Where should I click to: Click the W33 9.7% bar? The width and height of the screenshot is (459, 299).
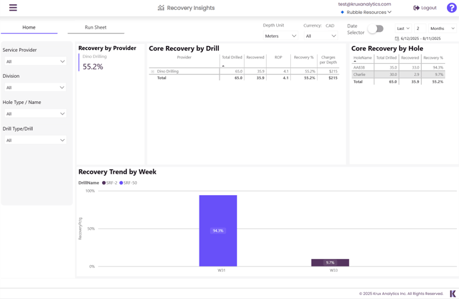(330, 262)
